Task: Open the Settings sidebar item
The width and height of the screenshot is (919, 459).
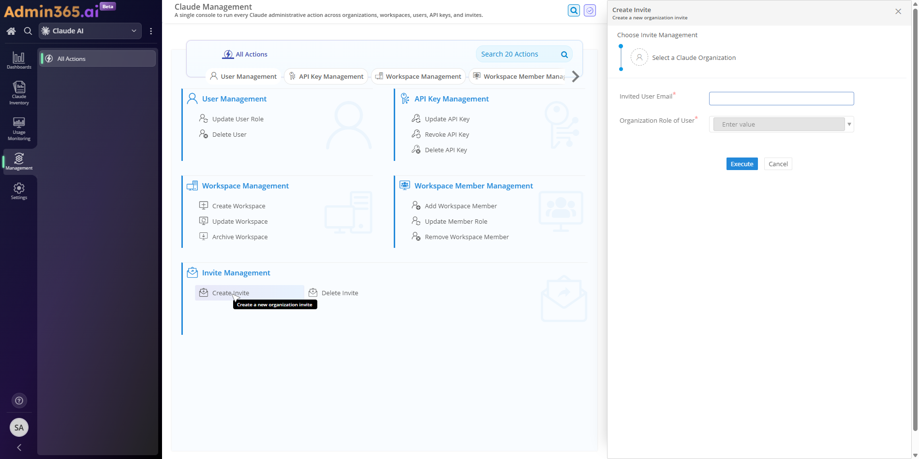Action: point(19,191)
